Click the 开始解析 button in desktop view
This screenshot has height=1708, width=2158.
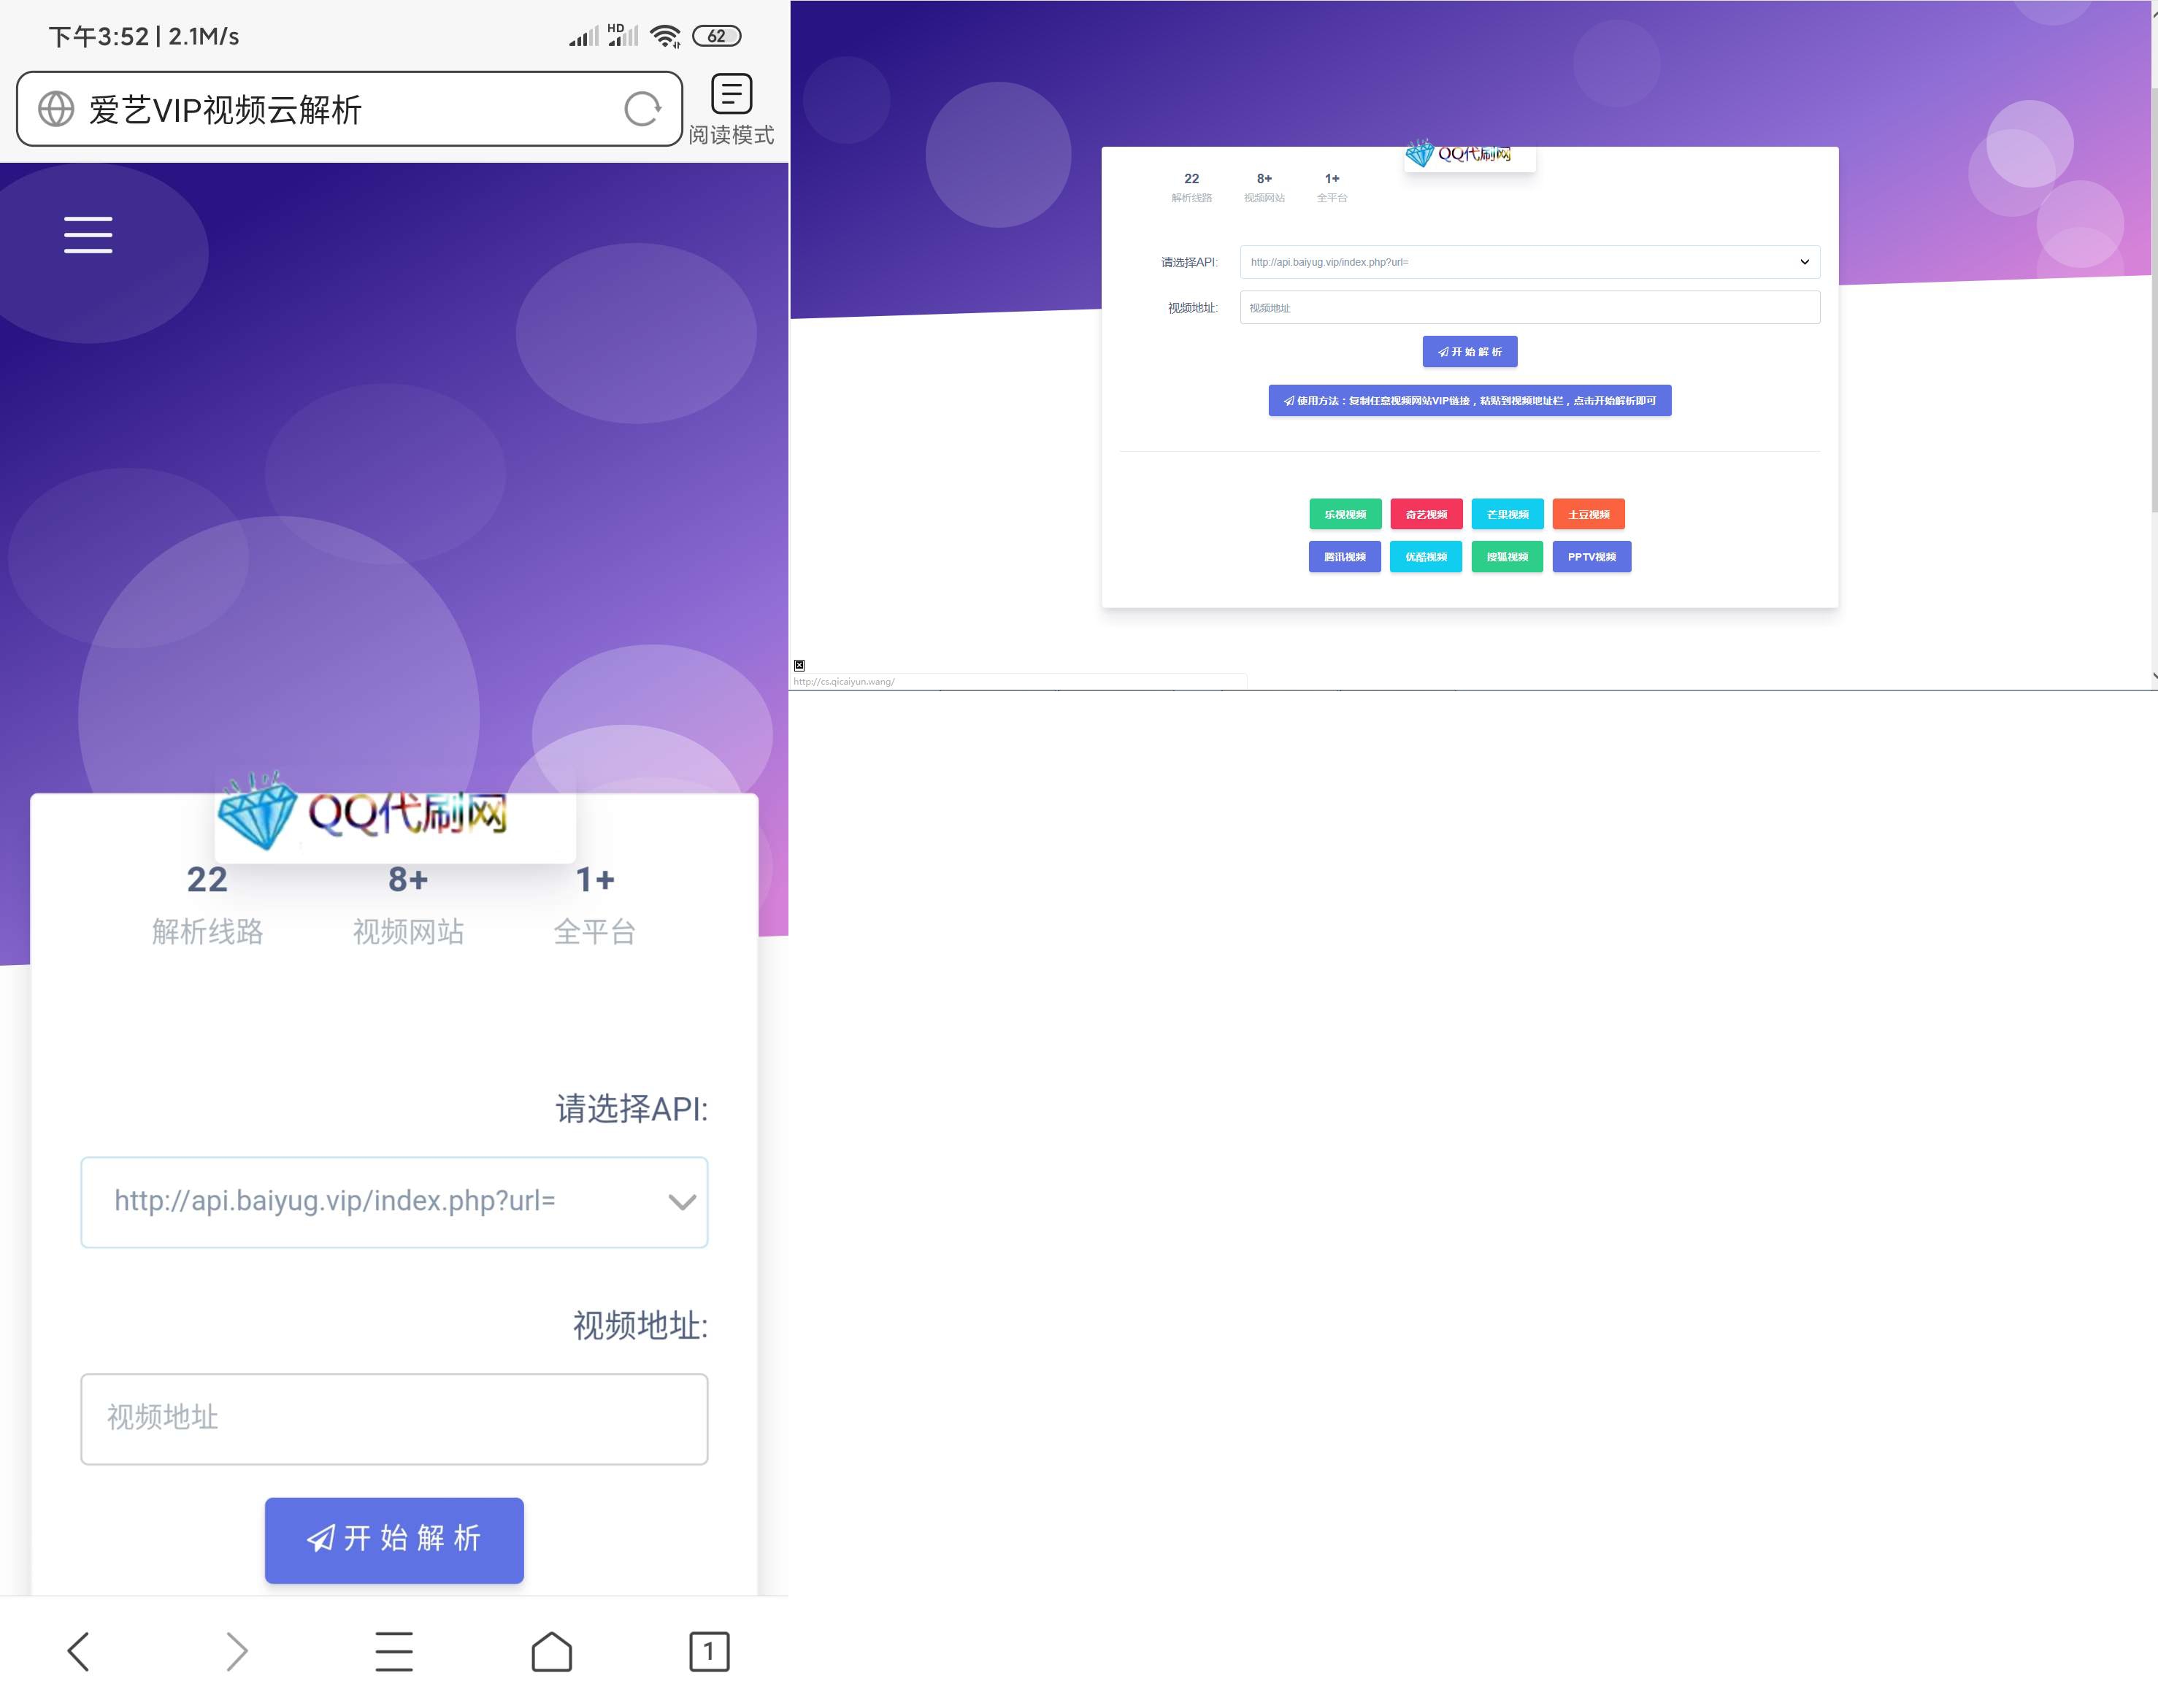click(x=1469, y=352)
